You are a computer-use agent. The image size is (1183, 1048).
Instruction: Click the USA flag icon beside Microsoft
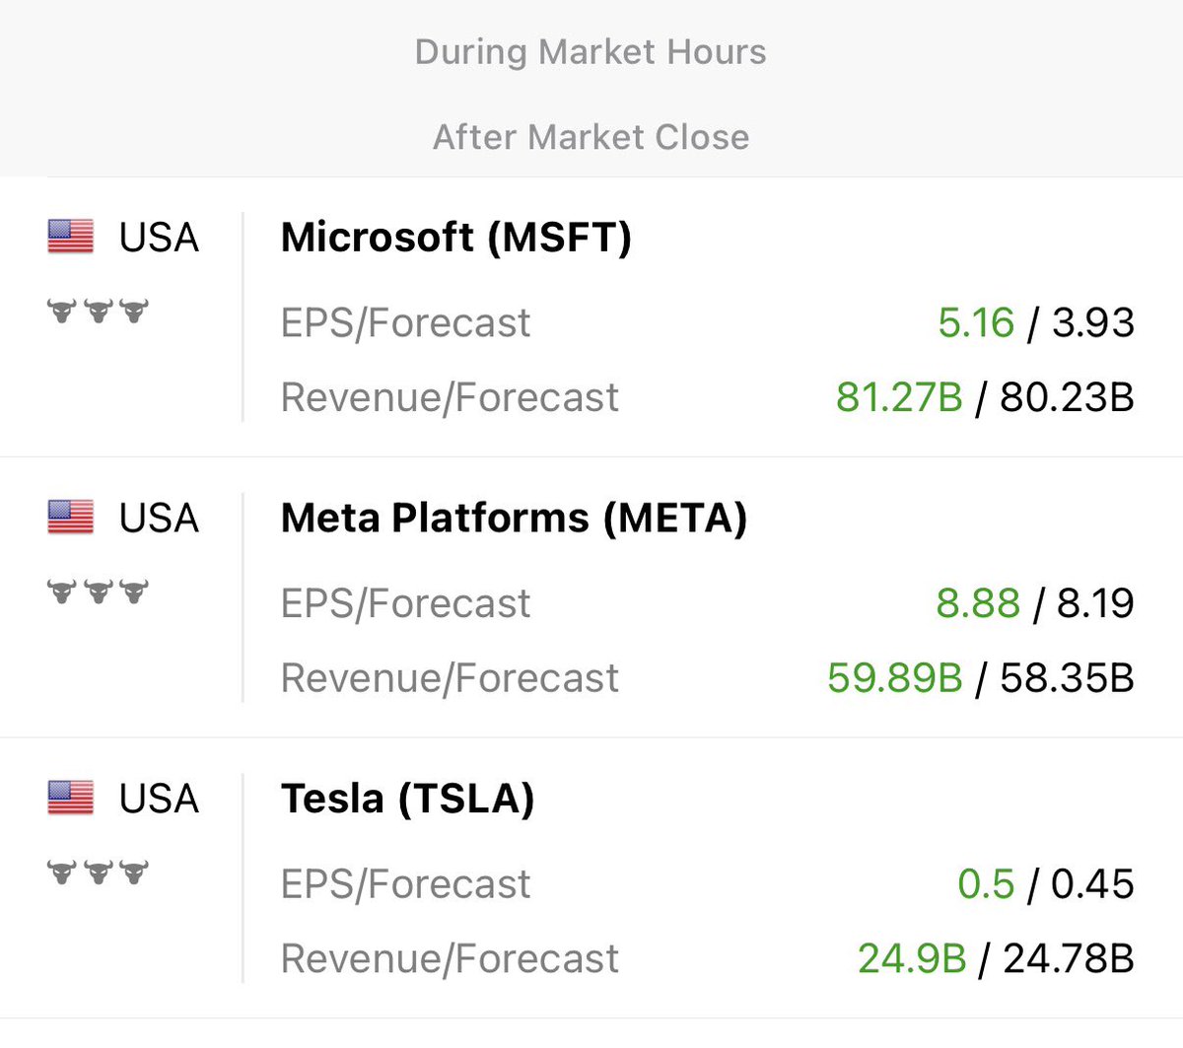click(x=70, y=237)
